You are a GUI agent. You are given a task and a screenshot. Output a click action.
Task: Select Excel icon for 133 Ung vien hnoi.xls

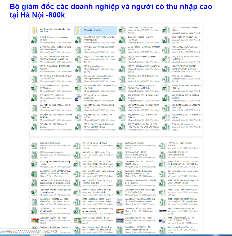click(78, 69)
